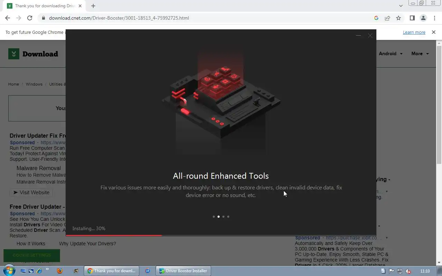The height and width of the screenshot is (276, 442).
Task: Click Show Desktop quick launch icon
Action: (23, 271)
